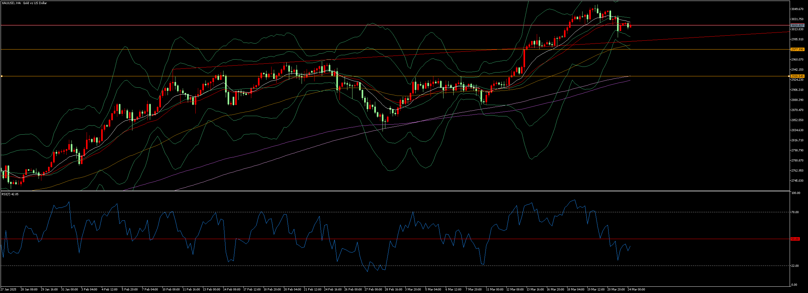Select the left handle of the 2930.549 line

[x=2, y=76]
